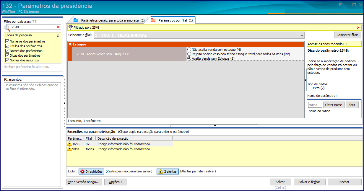
Task: Collapse the left panel with arrow handle
Action: 64,103
